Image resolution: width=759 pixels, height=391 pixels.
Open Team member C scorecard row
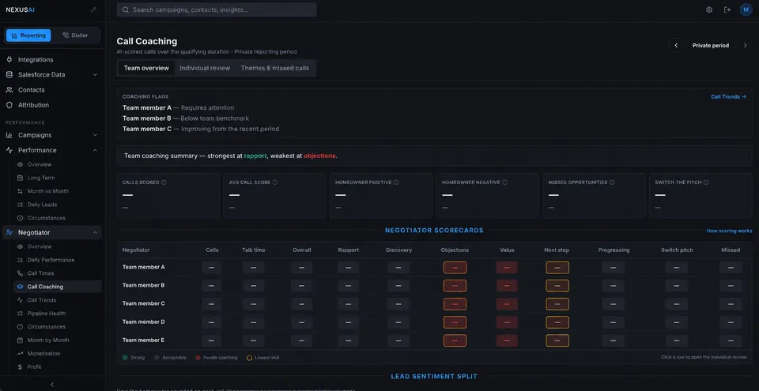434,304
